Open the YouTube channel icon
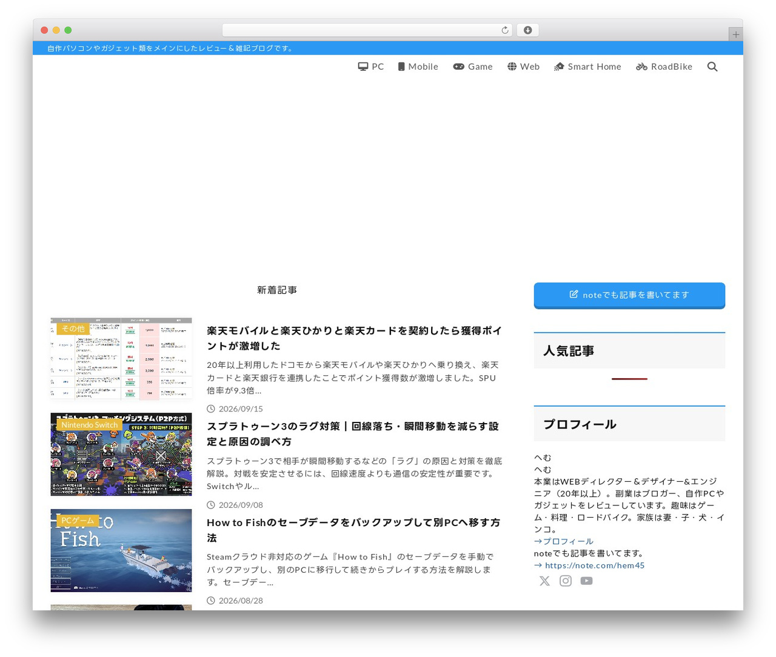This screenshot has height=657, width=776. pos(586,581)
